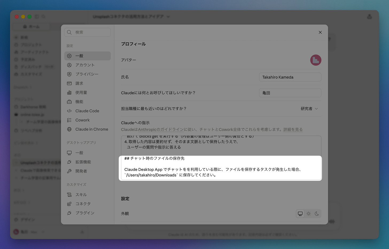
Task: Open the 詳細を見る link
Action: (x=293, y=130)
